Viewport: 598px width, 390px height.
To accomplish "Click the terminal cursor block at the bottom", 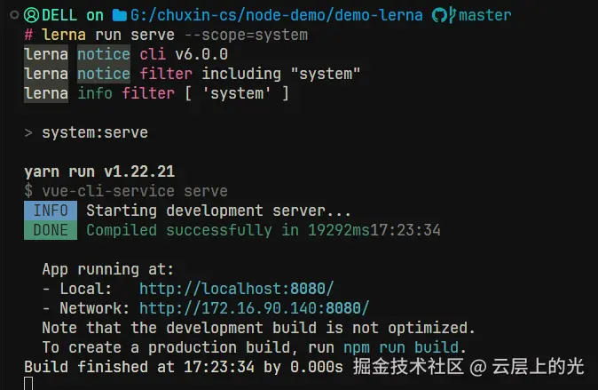I will tap(28, 383).
